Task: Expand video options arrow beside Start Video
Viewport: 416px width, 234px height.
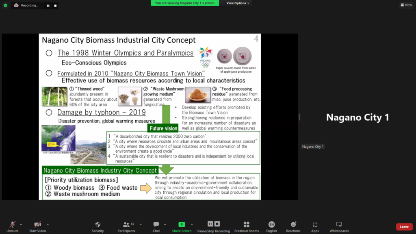Action: point(48,224)
